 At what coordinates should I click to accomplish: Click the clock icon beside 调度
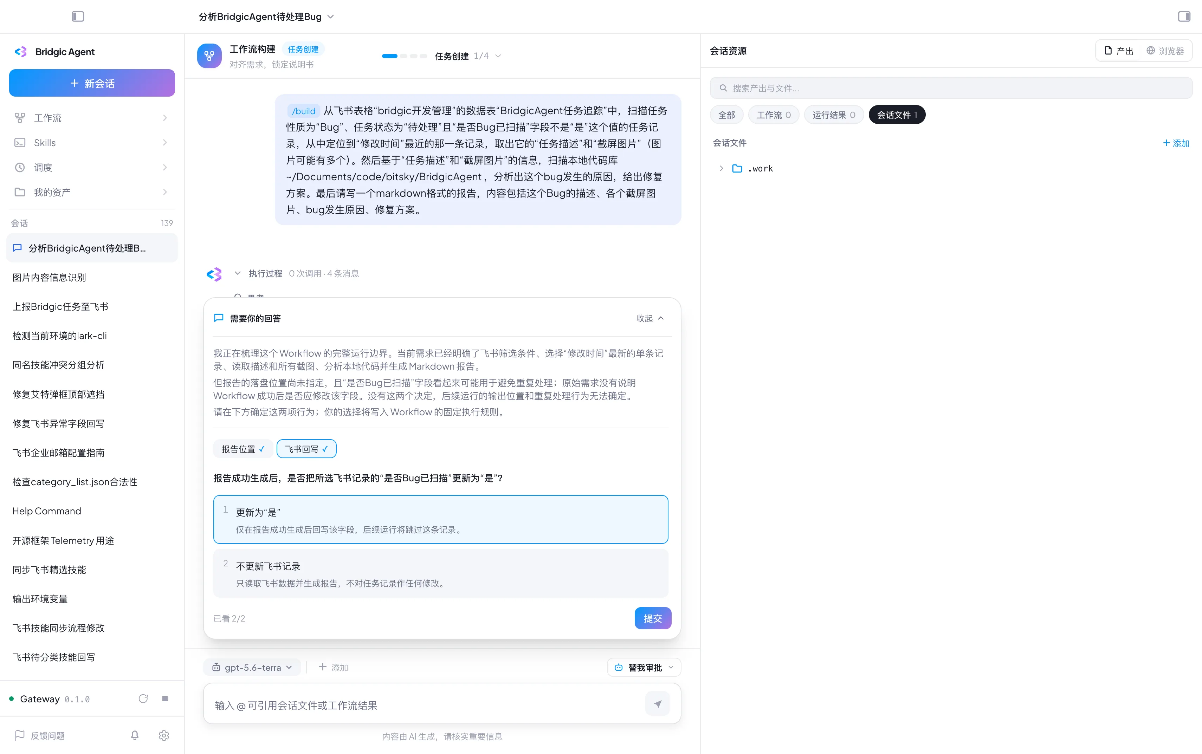click(20, 167)
